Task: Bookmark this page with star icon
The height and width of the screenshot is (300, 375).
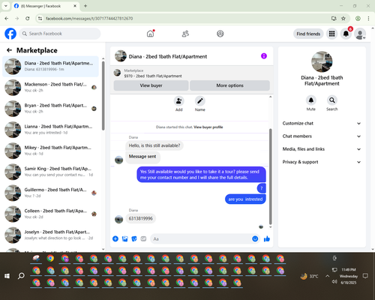Action: (343, 18)
